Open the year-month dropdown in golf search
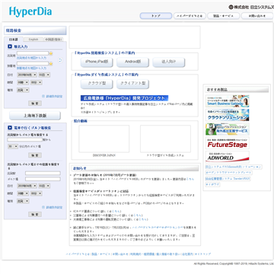Image resolution: width=274 pixels, height=274 pixels. (27, 186)
